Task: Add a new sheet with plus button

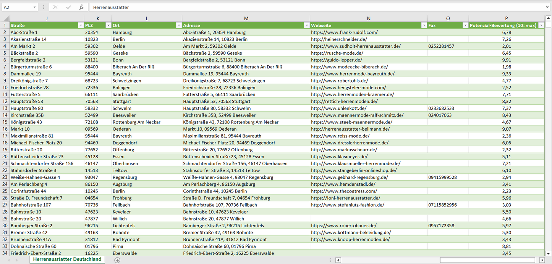Action: pos(117,260)
